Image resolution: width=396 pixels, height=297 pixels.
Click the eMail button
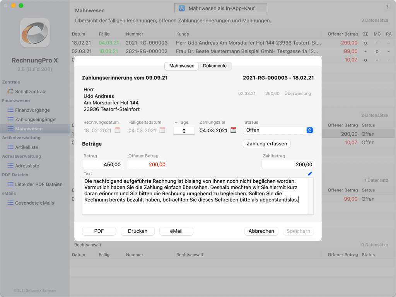[176, 231]
